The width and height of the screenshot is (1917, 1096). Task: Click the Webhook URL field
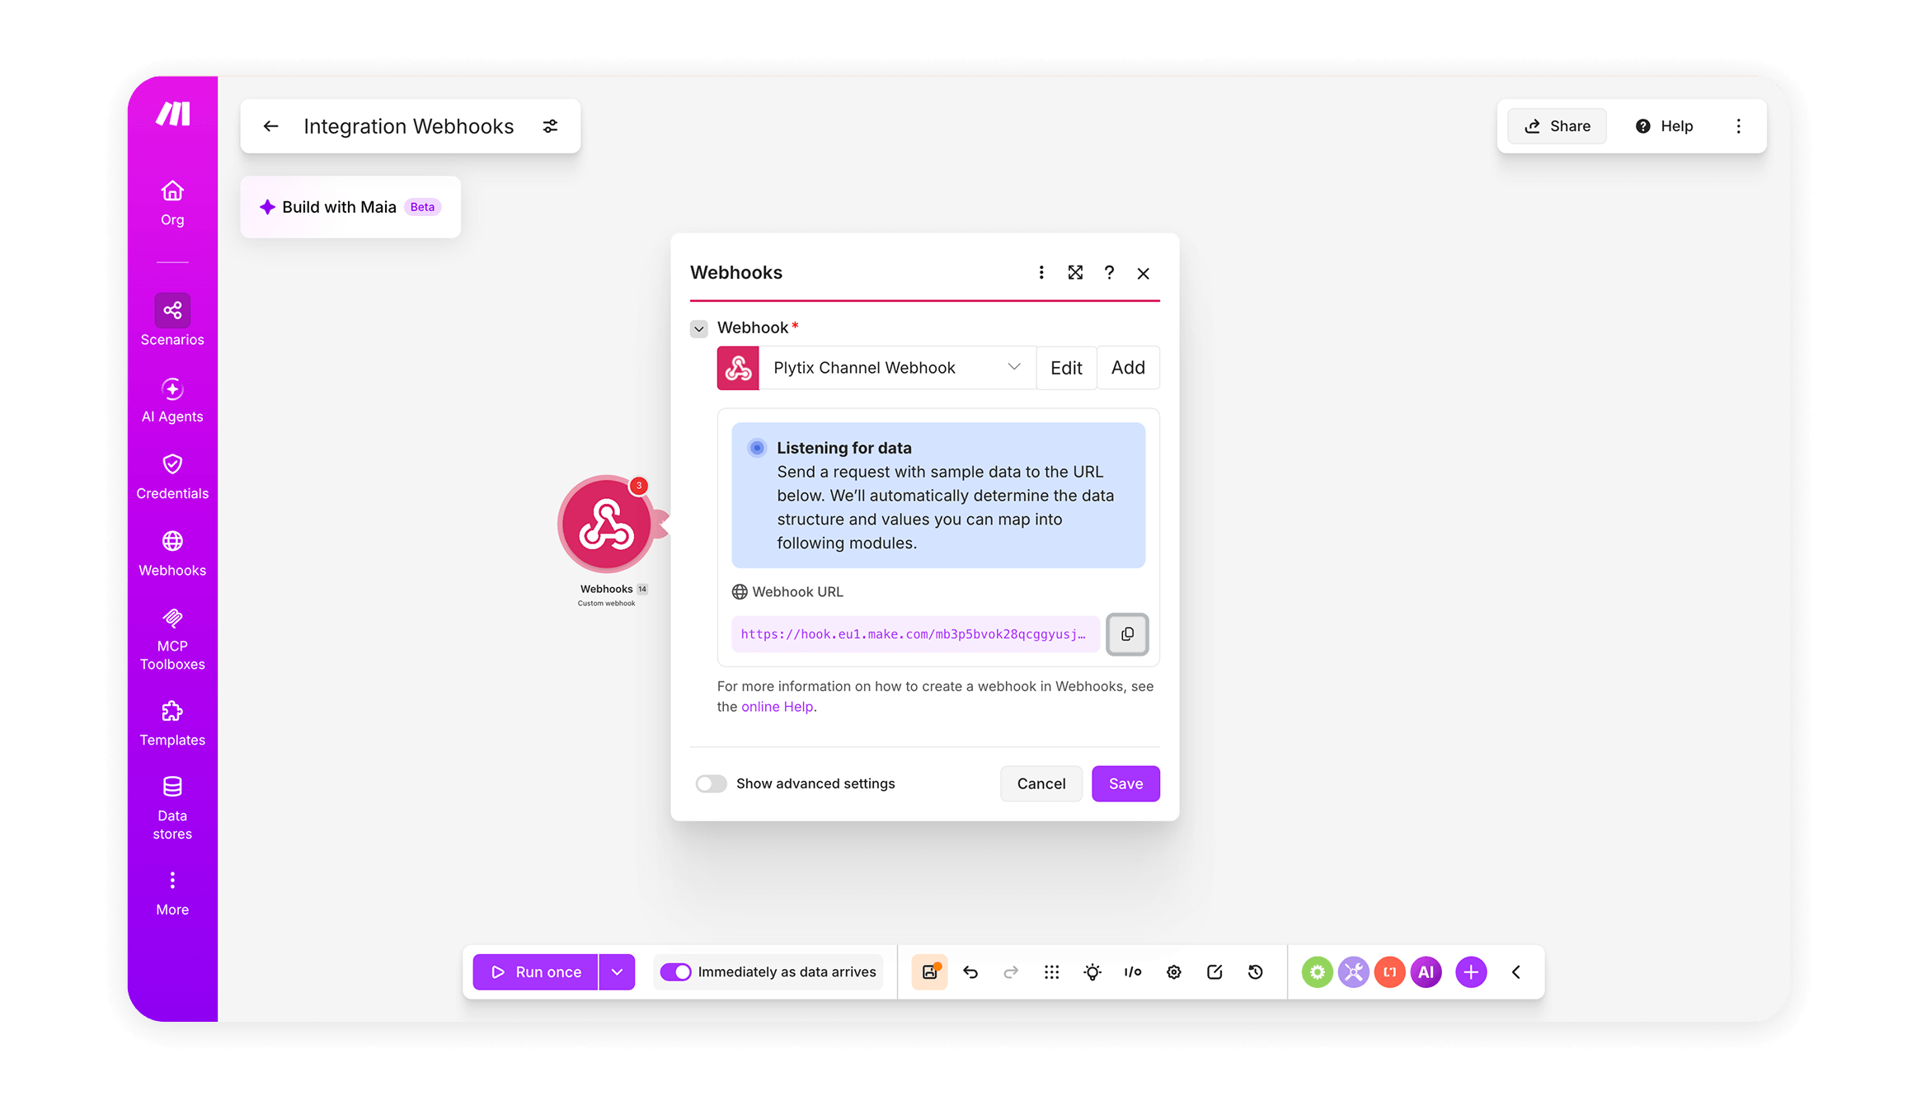[915, 634]
